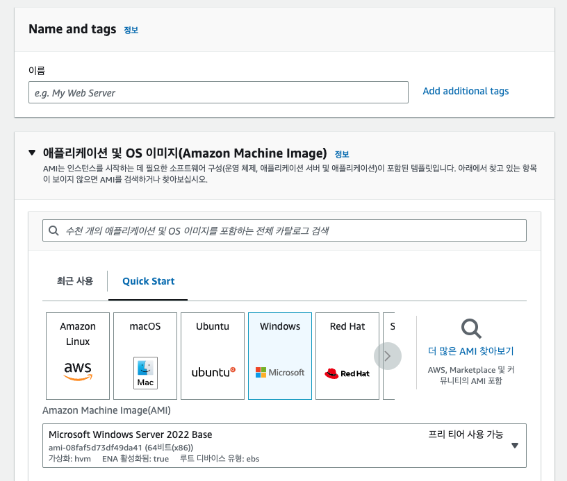Click the right arrow to show more OS tiles
This screenshot has width=567, height=481.
click(x=388, y=356)
